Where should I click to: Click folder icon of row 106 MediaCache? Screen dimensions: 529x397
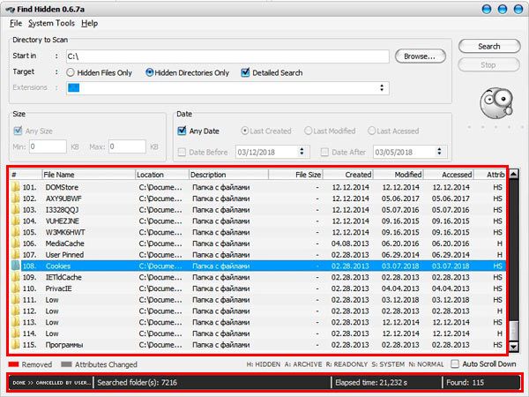point(15,243)
